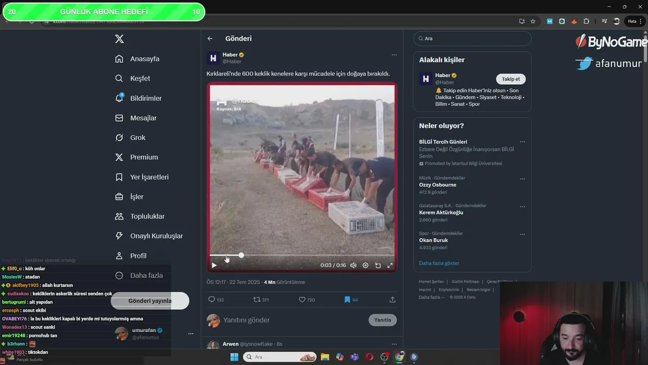648x365 pixels.
Task: Open the umurfan account menu dots
Action: pyautogui.click(x=191, y=334)
